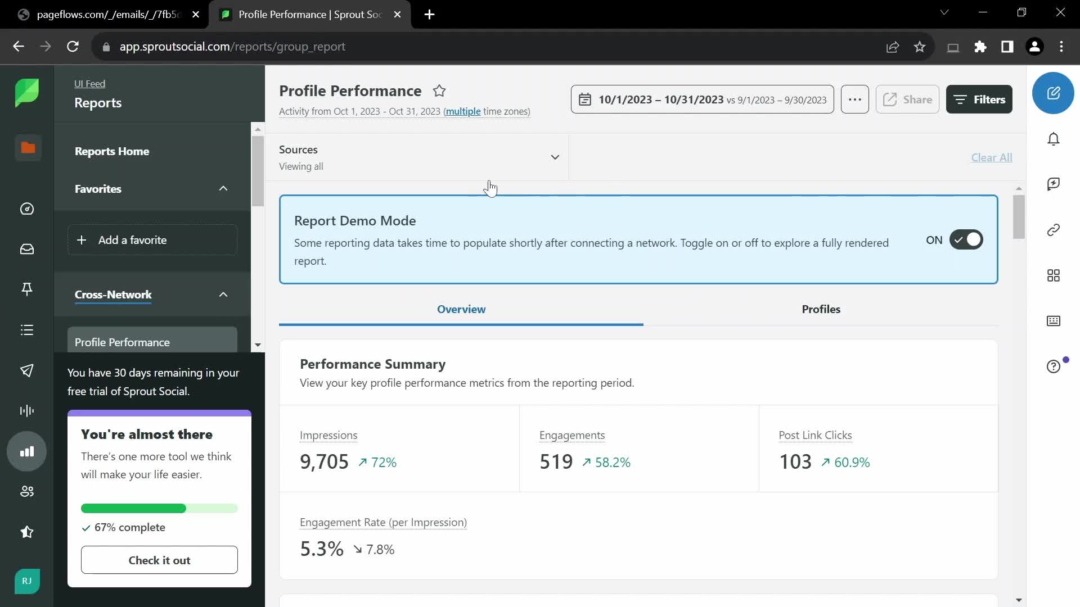Open the share report icon
The height and width of the screenshot is (607, 1080).
coord(907,98)
